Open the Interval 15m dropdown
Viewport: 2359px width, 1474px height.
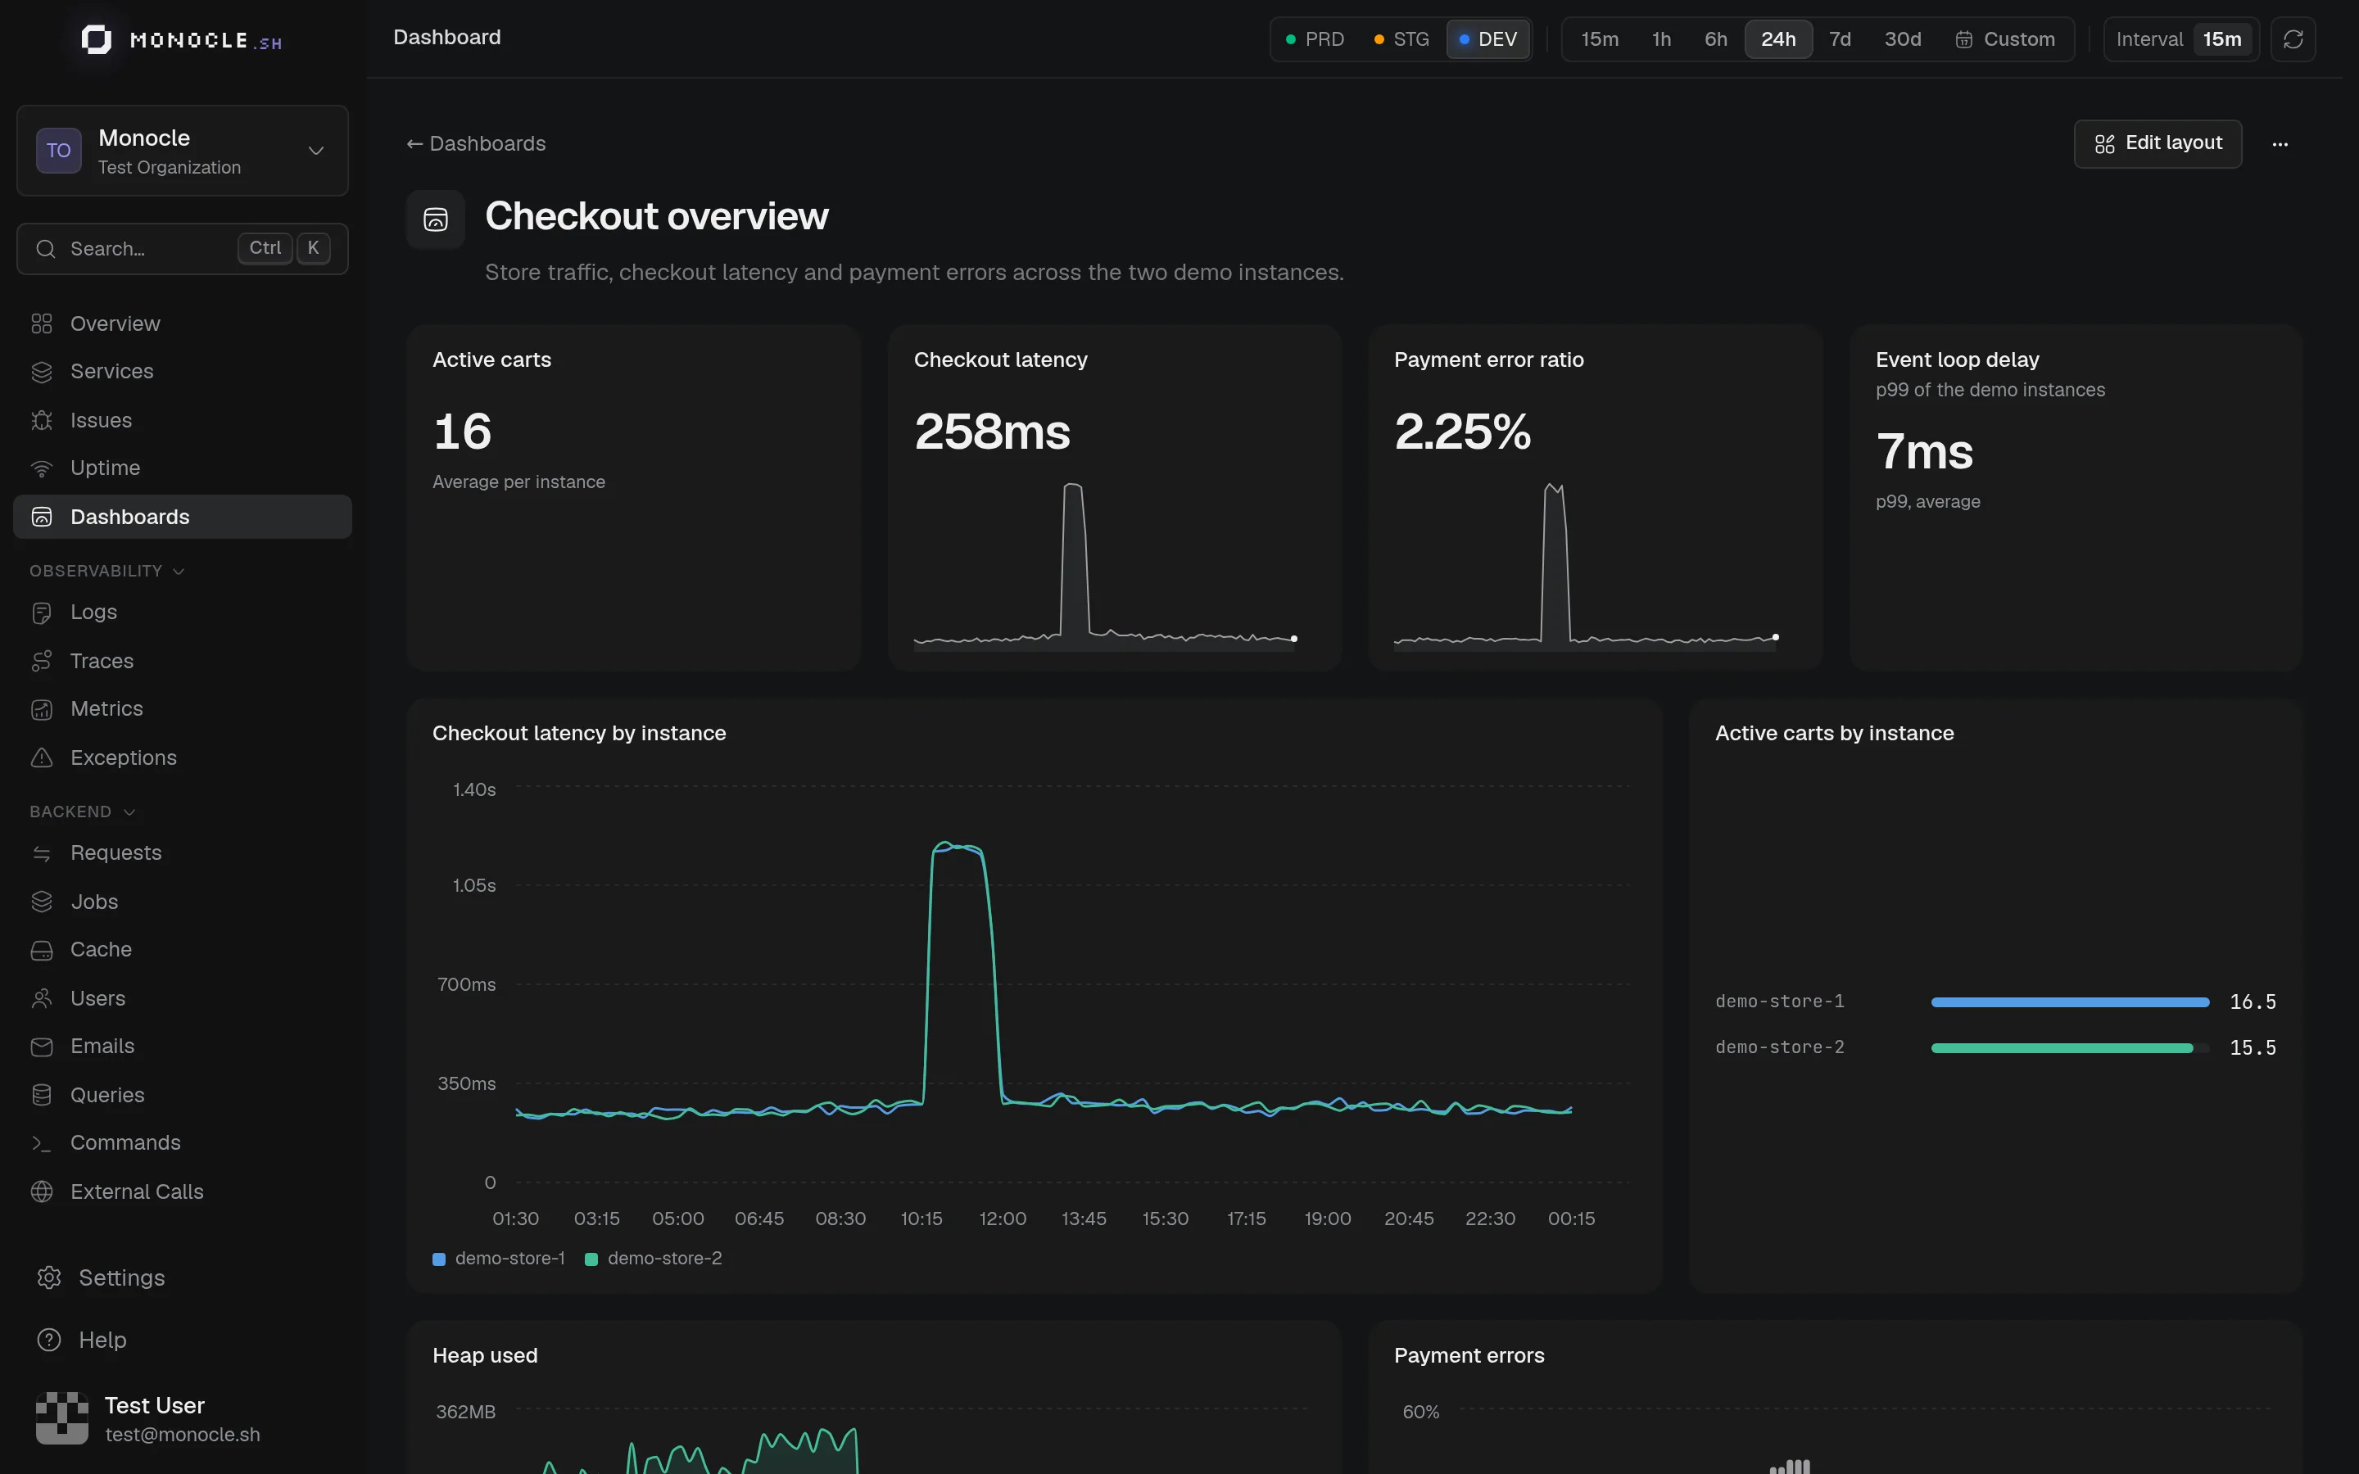2180,39
